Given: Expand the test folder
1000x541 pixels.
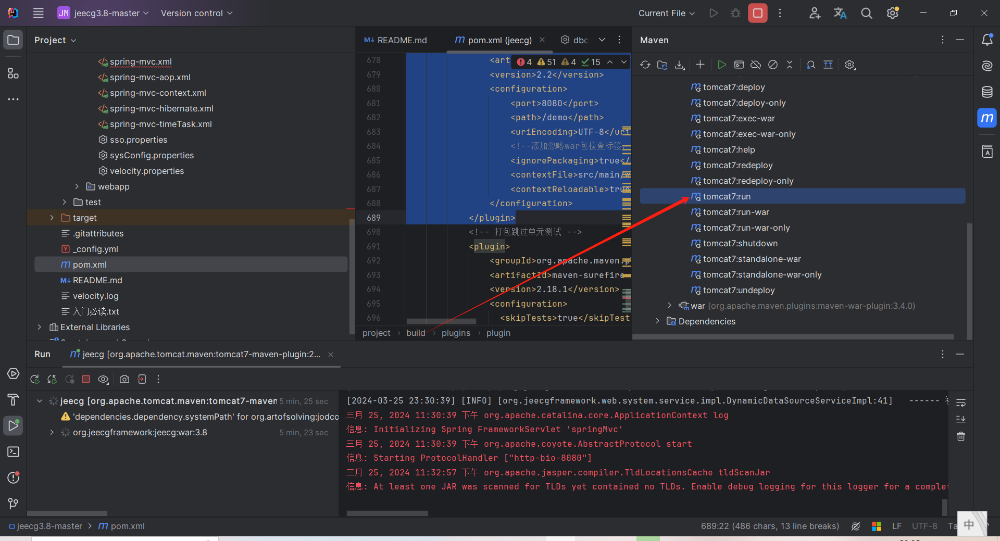Looking at the screenshot, I should tap(64, 202).
